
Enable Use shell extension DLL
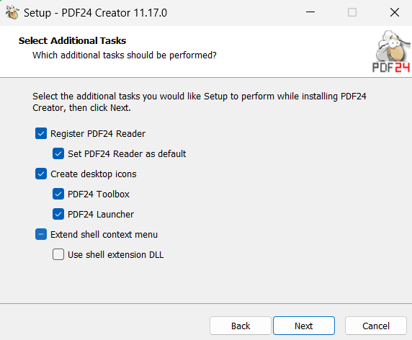point(58,254)
